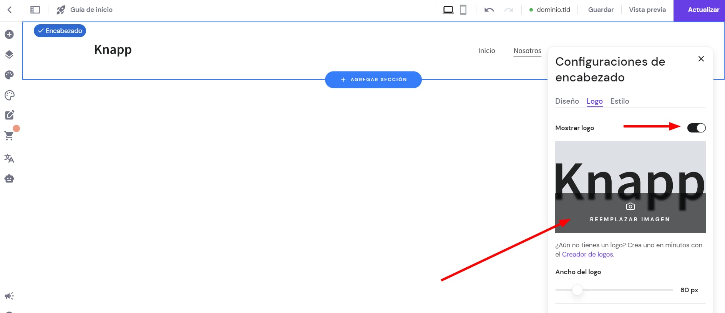This screenshot has width=725, height=313.
Task: Toggle the pages sidebar panel icon
Action: (x=35, y=10)
